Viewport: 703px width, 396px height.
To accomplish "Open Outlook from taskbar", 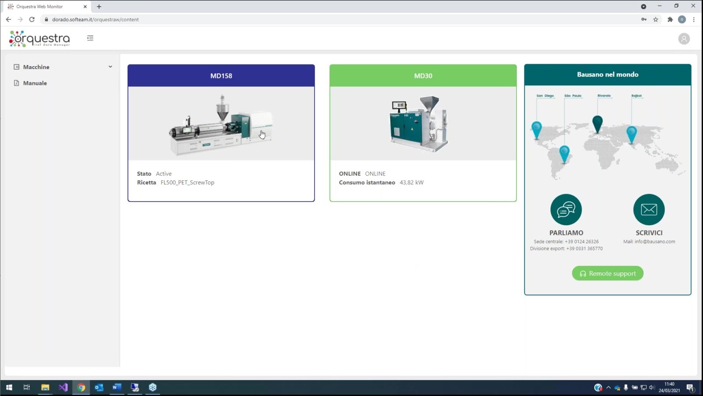I will point(99,387).
